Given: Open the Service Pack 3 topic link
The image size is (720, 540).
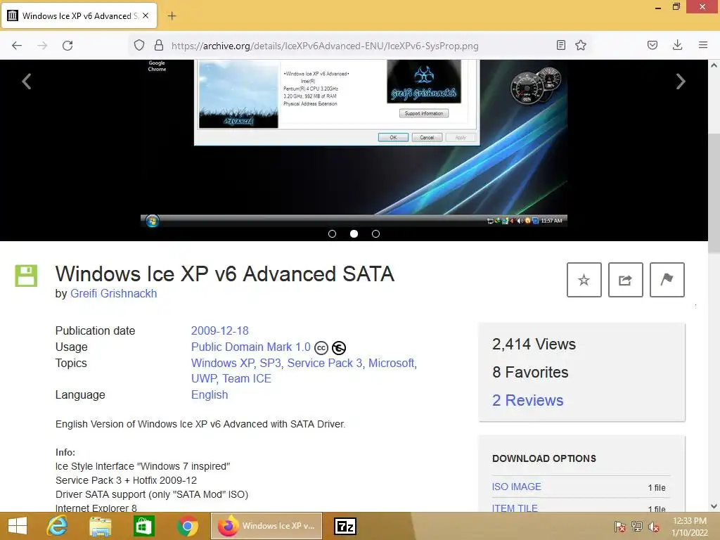Looking at the screenshot, I should (x=325, y=363).
